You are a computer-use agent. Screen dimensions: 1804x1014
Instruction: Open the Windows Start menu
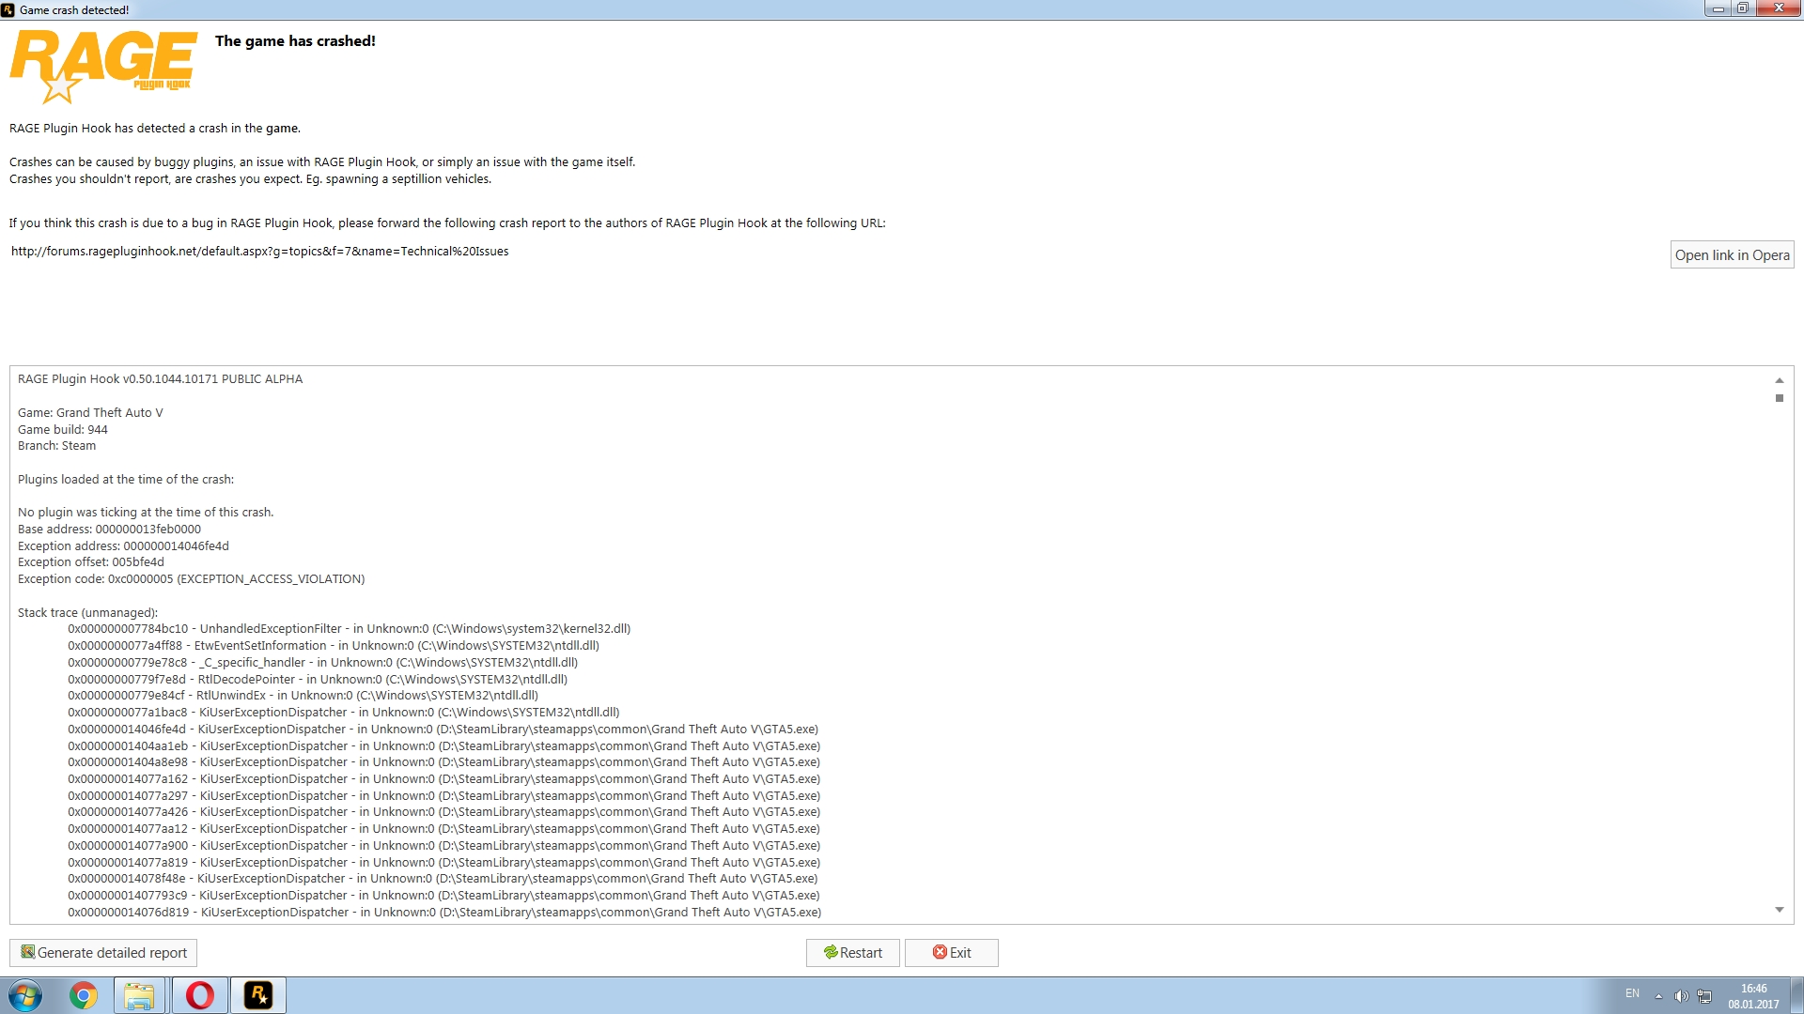[x=25, y=995]
